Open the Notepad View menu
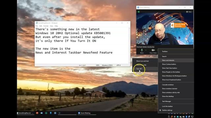 pyautogui.click(x=51, y=26)
